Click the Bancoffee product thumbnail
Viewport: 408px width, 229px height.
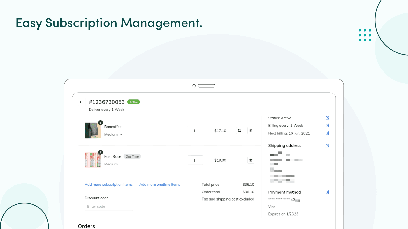(92, 130)
